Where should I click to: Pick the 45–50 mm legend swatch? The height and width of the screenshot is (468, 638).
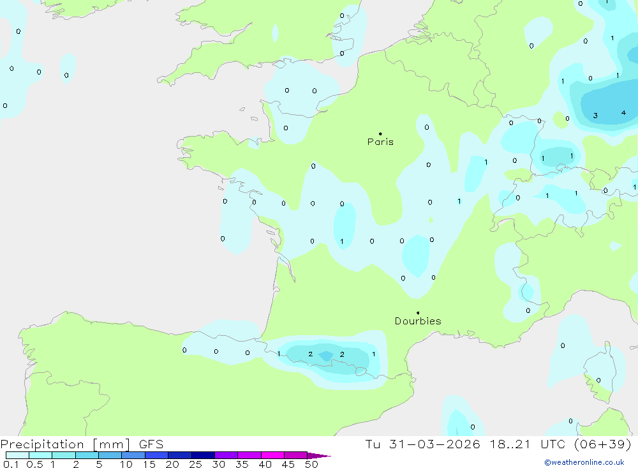[x=296, y=455]
